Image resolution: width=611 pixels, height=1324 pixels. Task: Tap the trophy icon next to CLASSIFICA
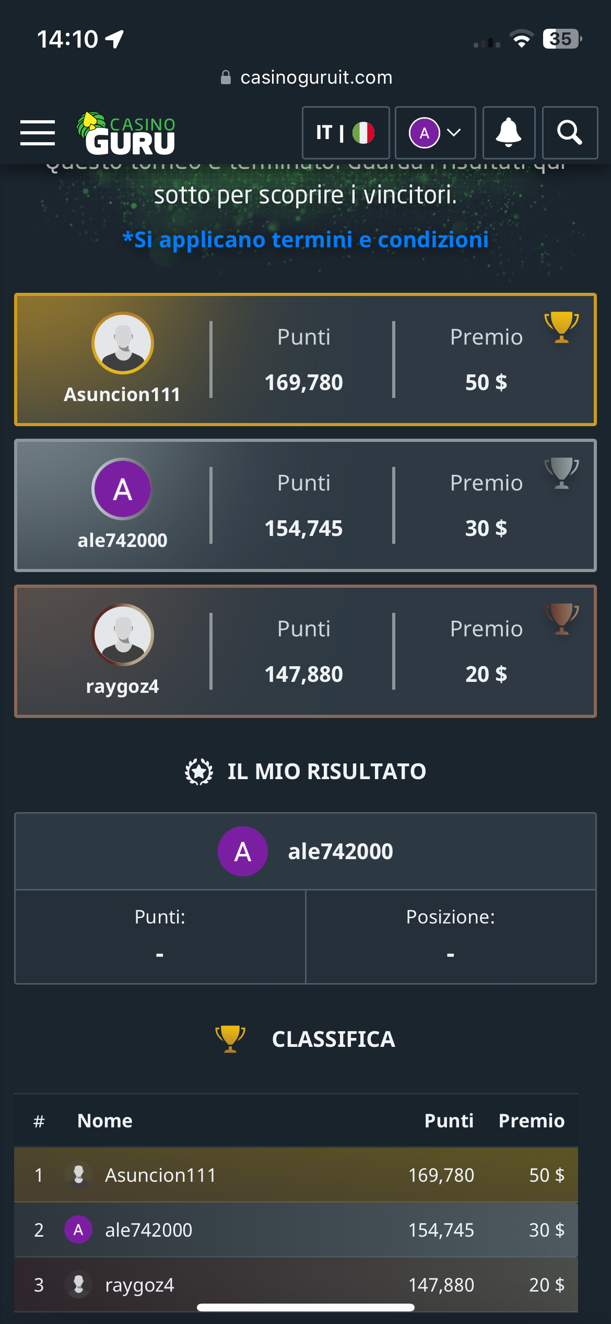230,1038
